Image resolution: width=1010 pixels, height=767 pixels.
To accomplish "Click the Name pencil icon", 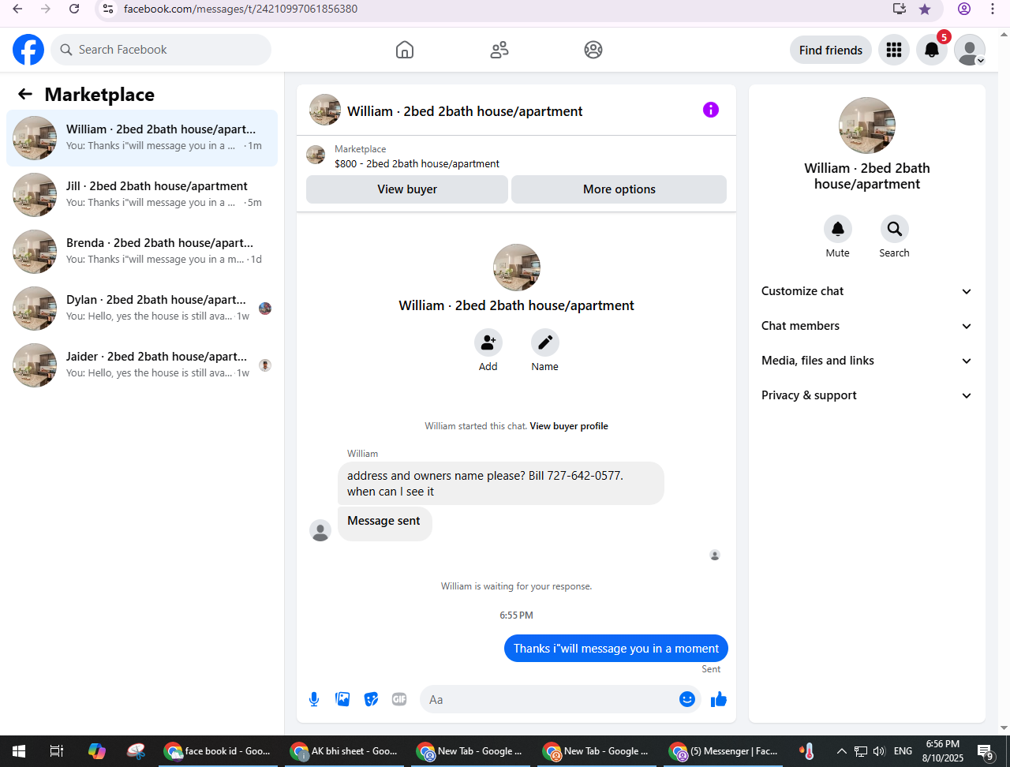I will [x=544, y=342].
